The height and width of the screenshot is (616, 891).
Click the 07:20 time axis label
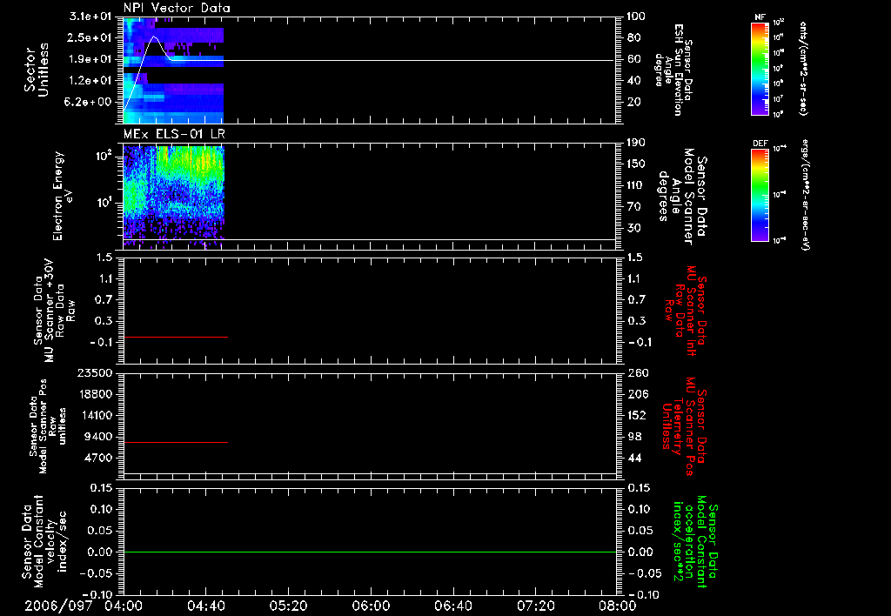pos(535,606)
